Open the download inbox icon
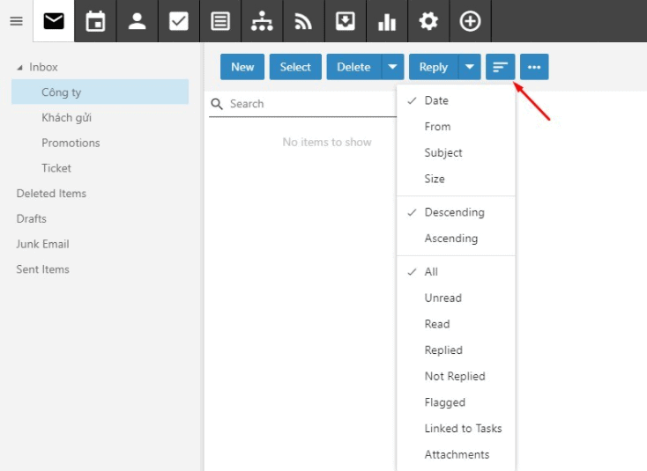Viewport: 647px width, 471px height. click(x=346, y=21)
